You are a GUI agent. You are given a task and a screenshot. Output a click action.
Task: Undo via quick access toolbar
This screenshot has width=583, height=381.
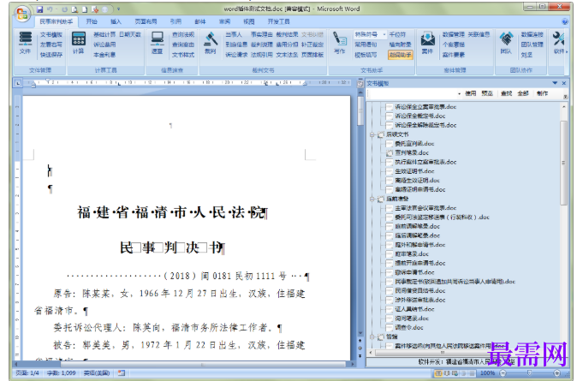point(51,9)
